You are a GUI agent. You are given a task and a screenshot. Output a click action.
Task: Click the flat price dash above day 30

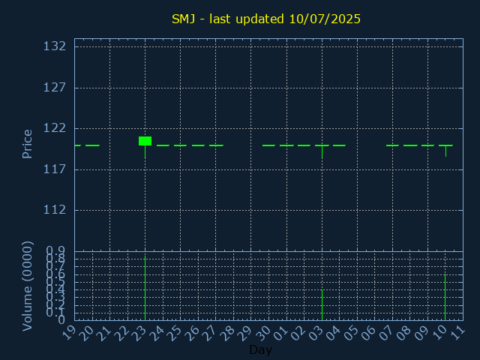pos(268,145)
